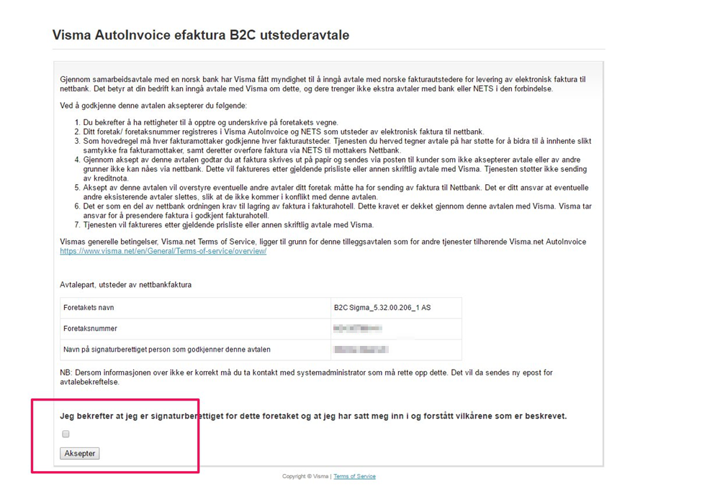The height and width of the screenshot is (502, 702).
Task: Click the signaturberettiget person name row label
Action: [x=167, y=350]
